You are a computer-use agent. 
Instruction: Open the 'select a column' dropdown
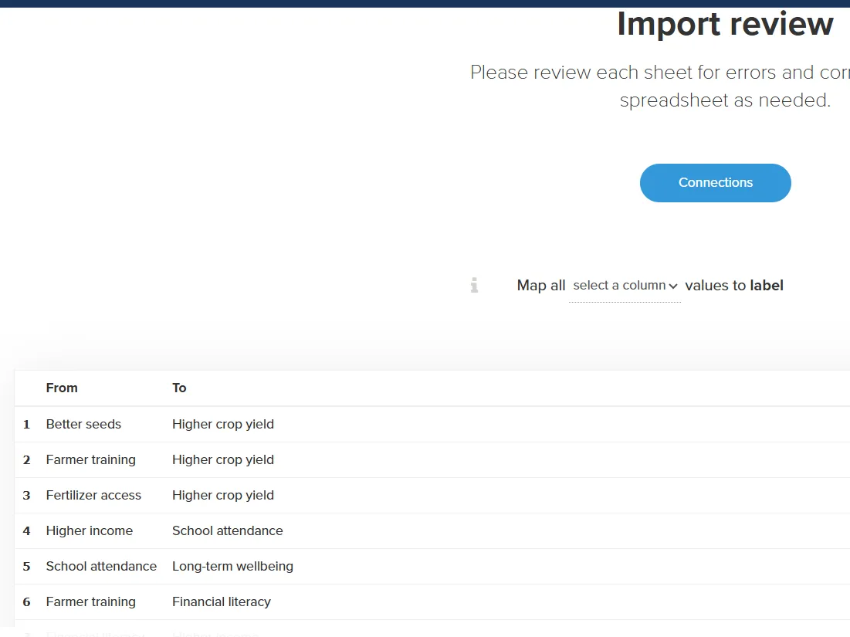625,286
